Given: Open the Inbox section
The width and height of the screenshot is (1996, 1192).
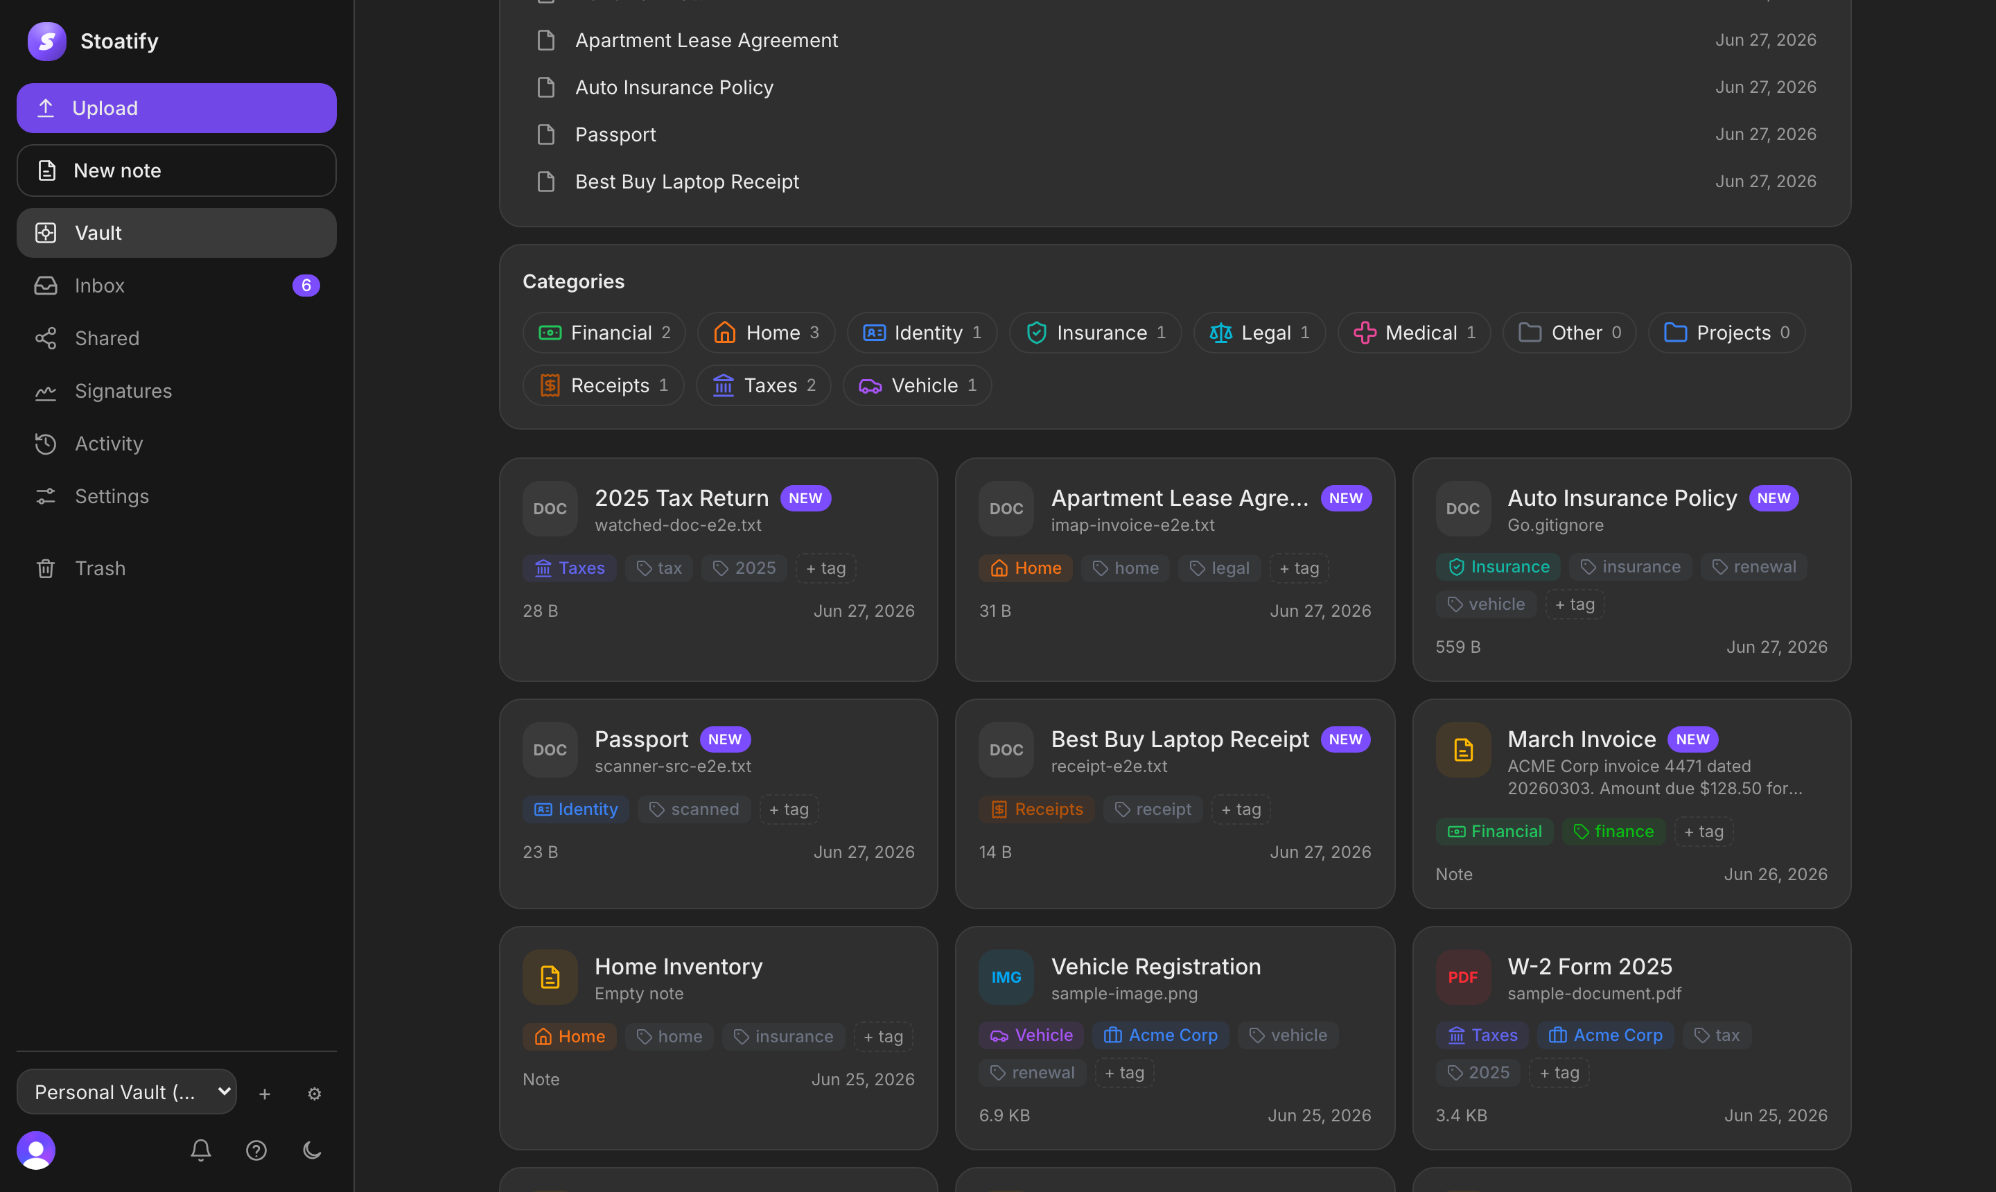Looking at the screenshot, I should 177,285.
